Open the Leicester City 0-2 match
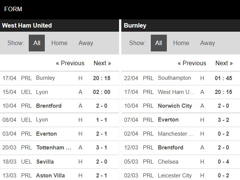This screenshot has width=240, height=180. (181, 175)
